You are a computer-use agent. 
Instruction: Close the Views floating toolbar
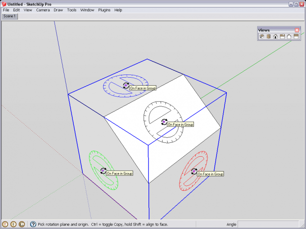[297, 30]
